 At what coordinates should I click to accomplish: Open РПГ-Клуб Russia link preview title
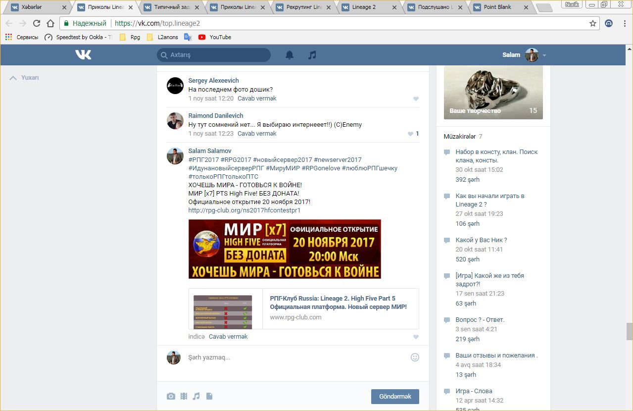pos(339,303)
